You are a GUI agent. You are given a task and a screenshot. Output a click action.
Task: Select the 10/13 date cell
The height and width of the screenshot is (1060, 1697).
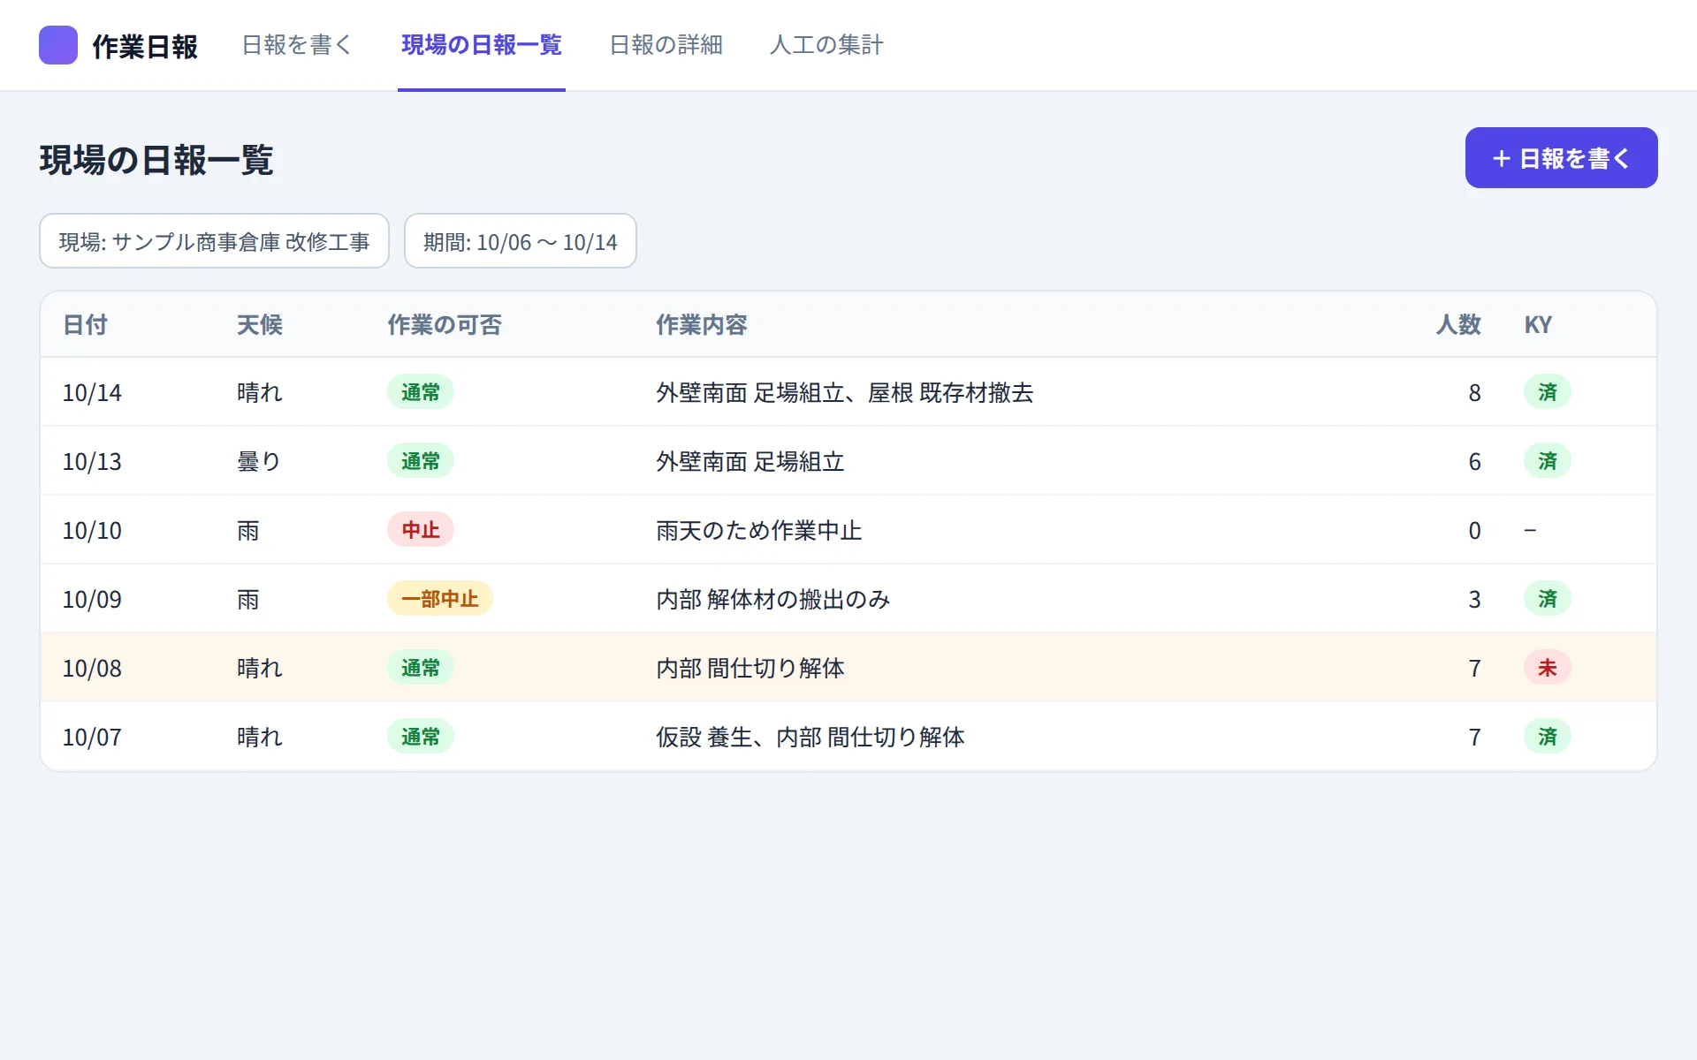pos(92,461)
